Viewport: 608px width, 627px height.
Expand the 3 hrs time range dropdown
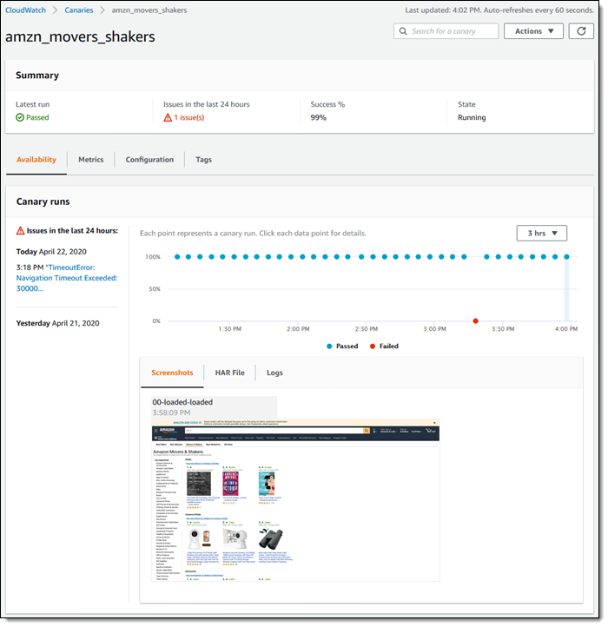541,233
